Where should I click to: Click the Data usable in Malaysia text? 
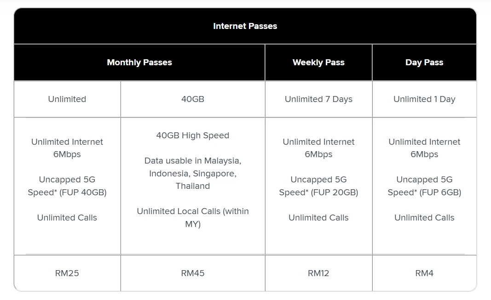[x=193, y=173]
